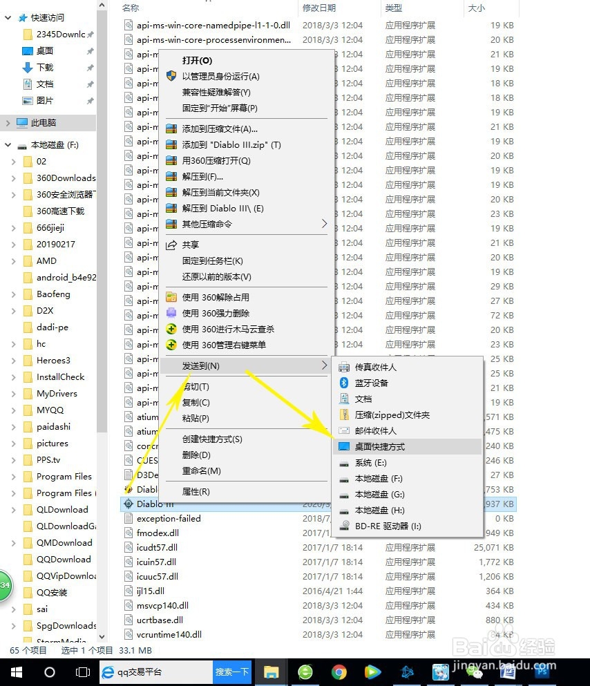Select file exception-failed
The image size is (590, 686).
(x=169, y=518)
